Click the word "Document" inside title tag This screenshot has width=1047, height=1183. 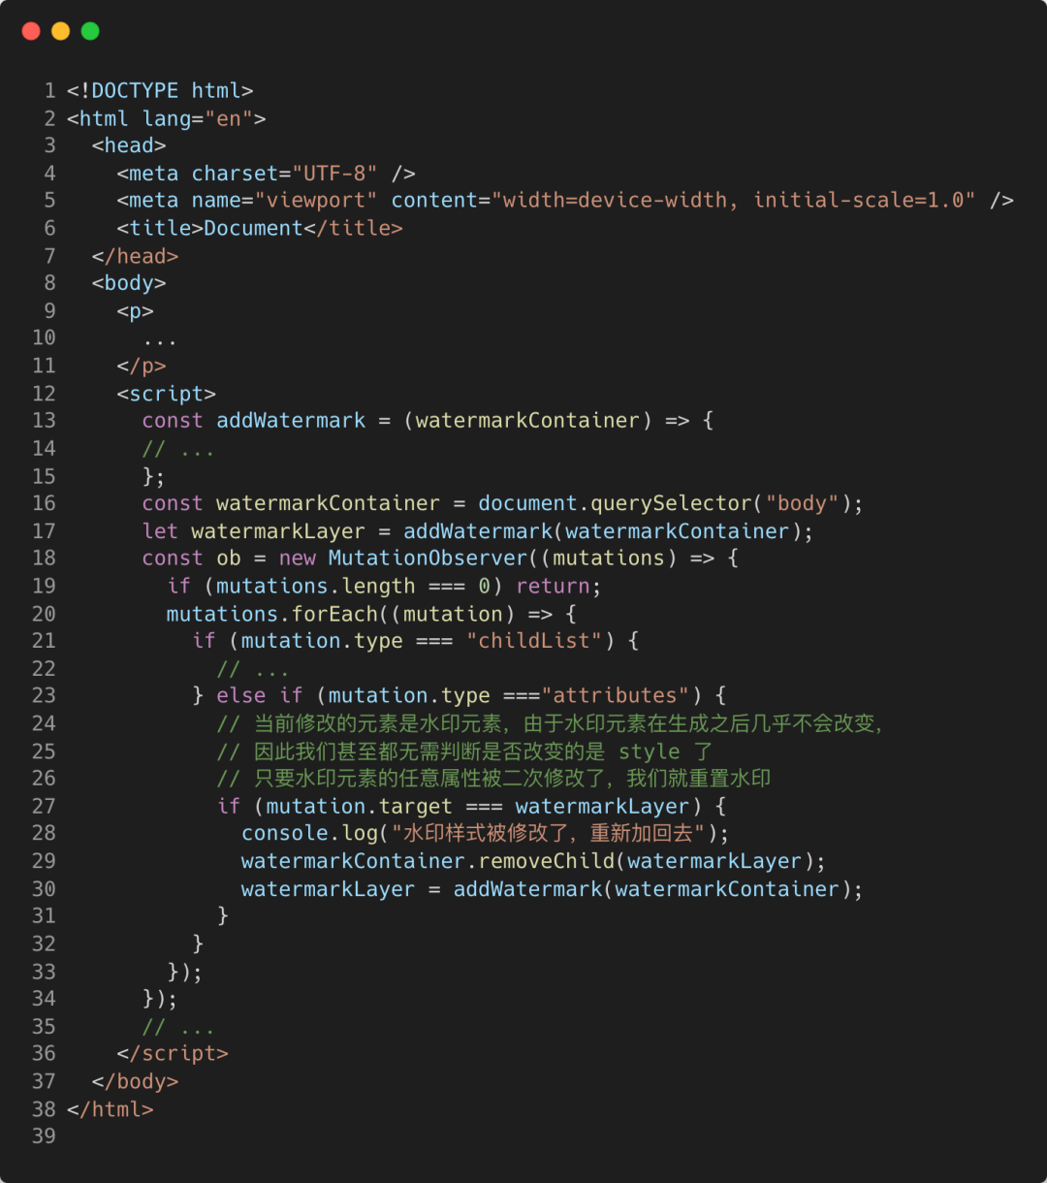click(254, 229)
